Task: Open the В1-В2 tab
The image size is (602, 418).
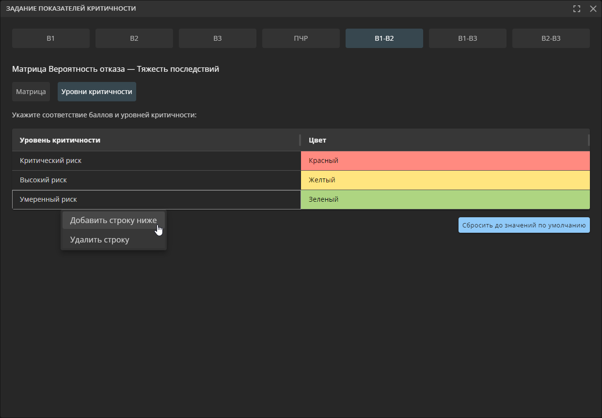Action: pyautogui.click(x=384, y=38)
